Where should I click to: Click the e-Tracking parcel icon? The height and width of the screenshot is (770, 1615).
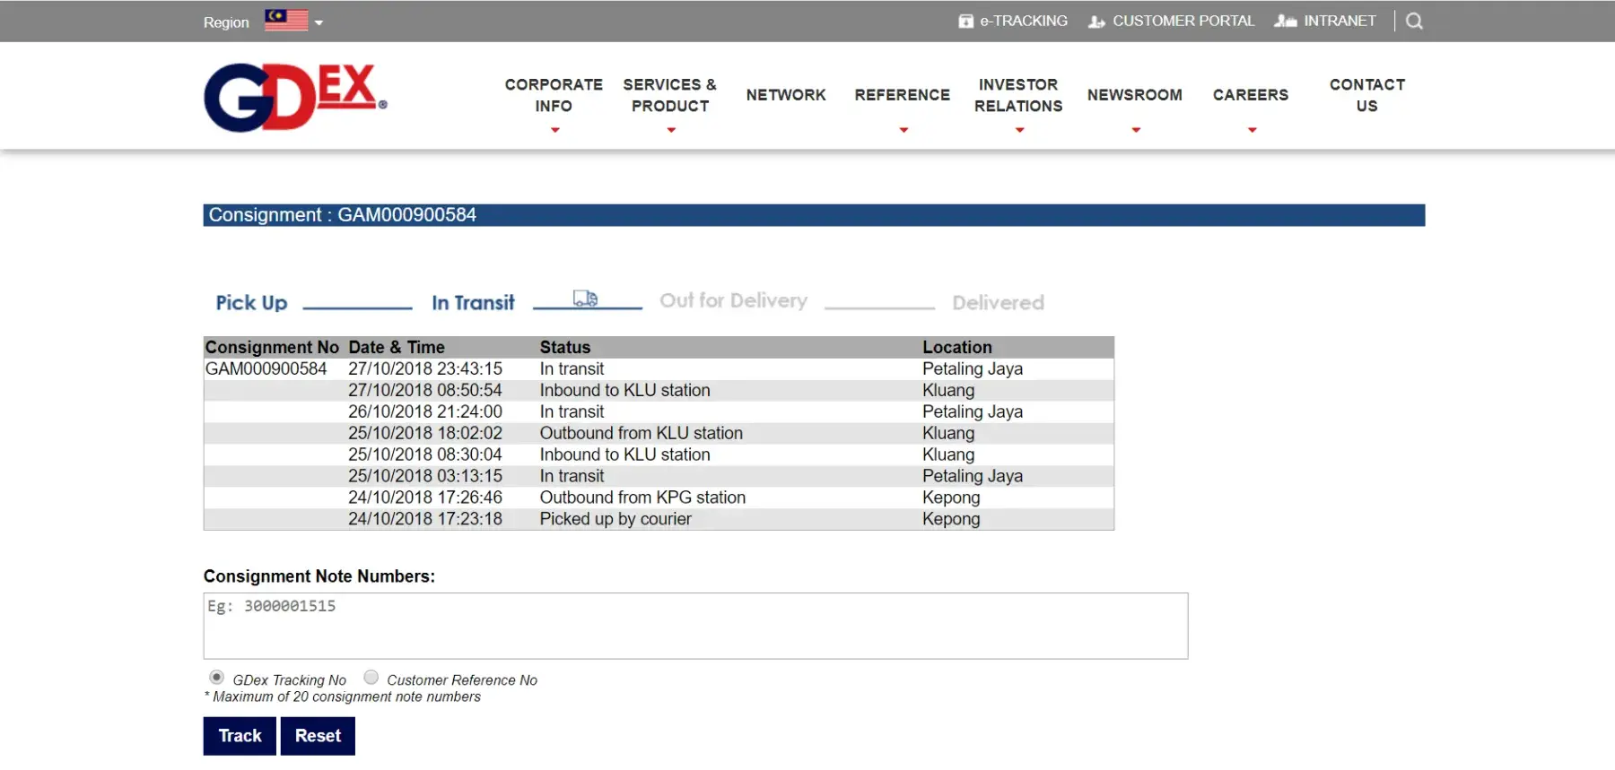point(965,21)
